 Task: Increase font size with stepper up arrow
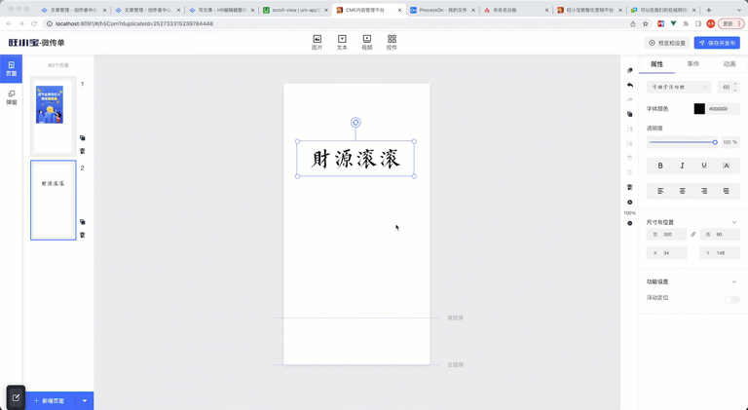tap(735, 85)
